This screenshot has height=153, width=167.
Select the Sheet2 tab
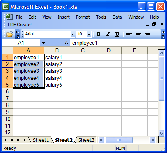63,140
